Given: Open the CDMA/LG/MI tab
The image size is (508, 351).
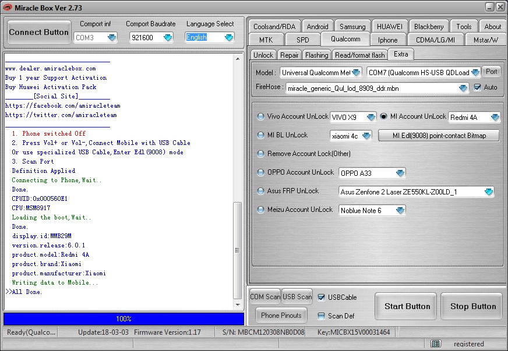Looking at the screenshot, I should pos(435,40).
